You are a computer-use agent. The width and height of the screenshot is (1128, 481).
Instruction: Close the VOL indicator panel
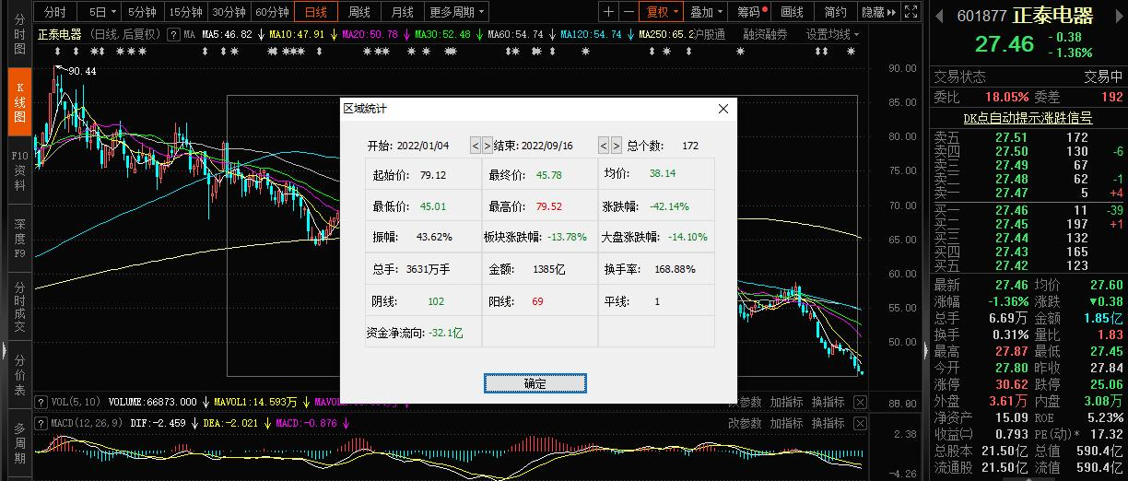(x=859, y=402)
